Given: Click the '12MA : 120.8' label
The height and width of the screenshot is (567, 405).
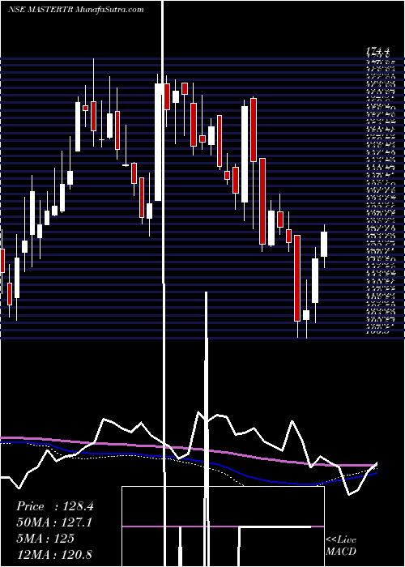Looking at the screenshot, I should pyautogui.click(x=54, y=554).
